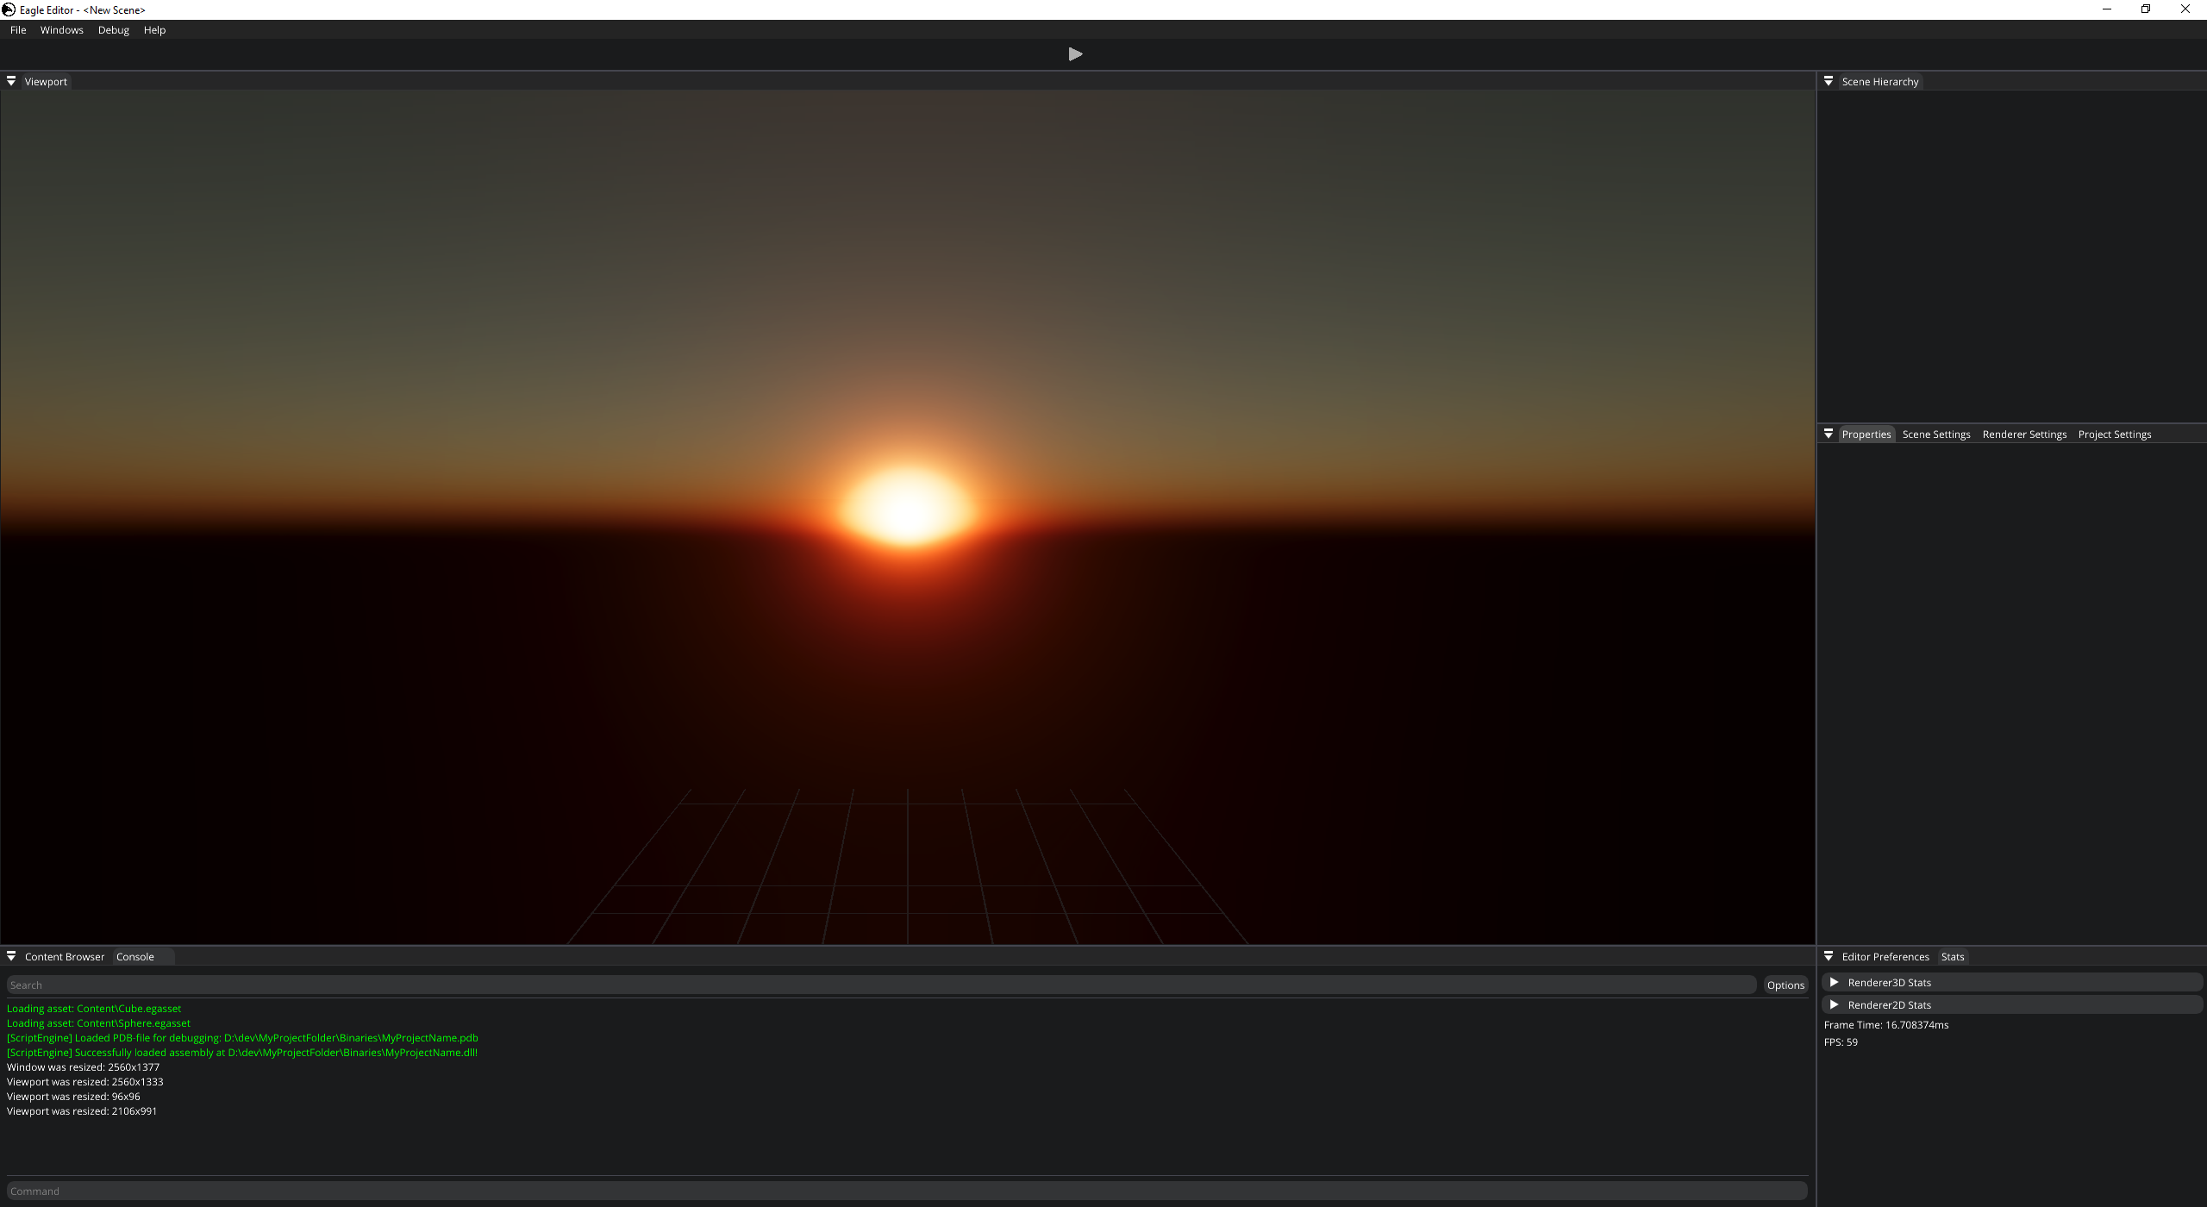
Task: Click the Successfully loaded assembly log line
Action: (242, 1053)
